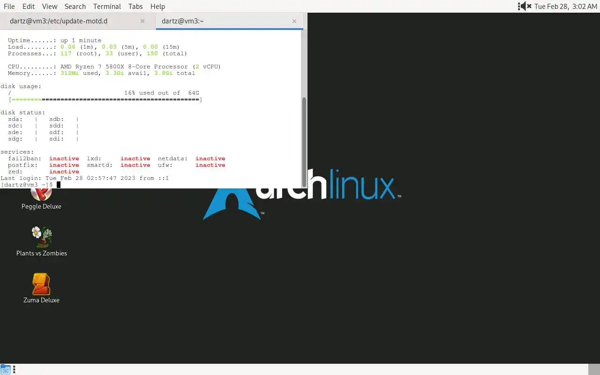The height and width of the screenshot is (375, 600).
Task: Open the Terminal menu
Action: 107,6
